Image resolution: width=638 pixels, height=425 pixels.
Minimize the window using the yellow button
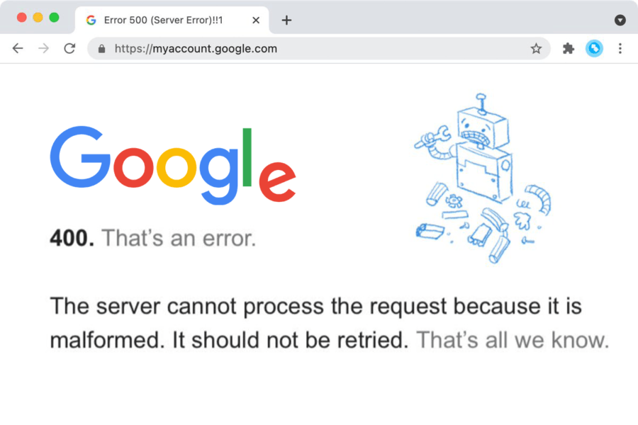38,18
